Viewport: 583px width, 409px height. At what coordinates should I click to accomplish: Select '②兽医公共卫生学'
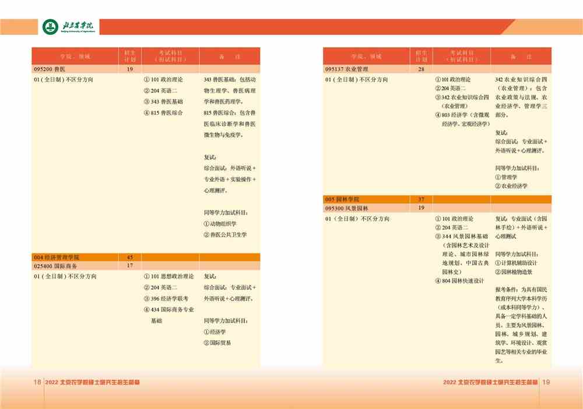click(225, 235)
